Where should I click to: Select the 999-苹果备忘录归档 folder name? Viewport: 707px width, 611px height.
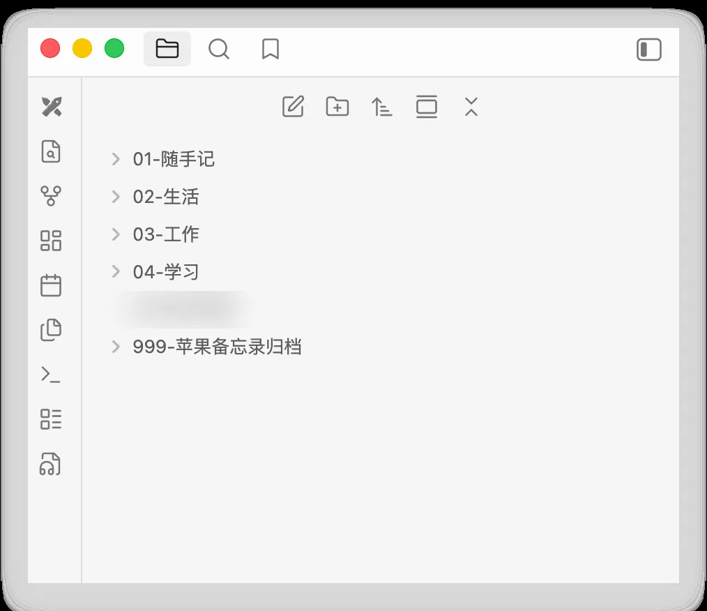[x=217, y=347]
